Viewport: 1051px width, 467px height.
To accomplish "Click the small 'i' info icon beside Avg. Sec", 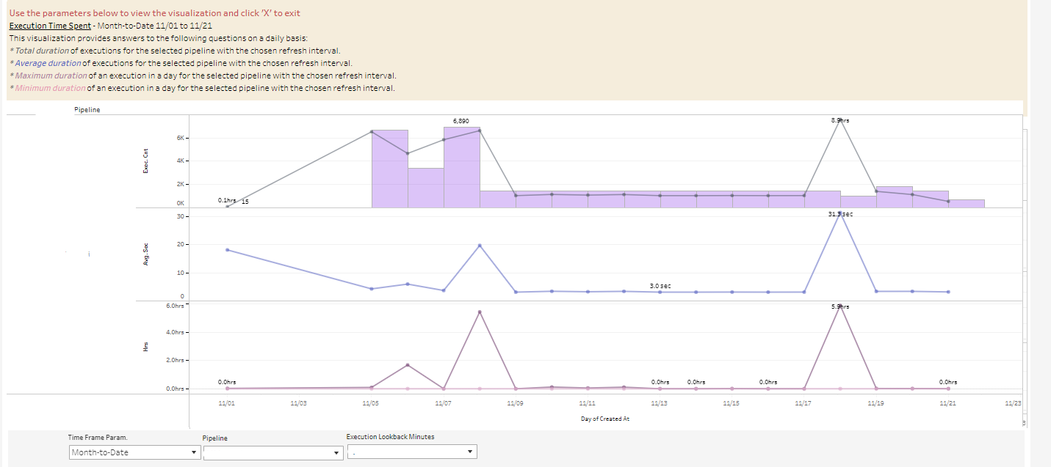I will [x=90, y=254].
